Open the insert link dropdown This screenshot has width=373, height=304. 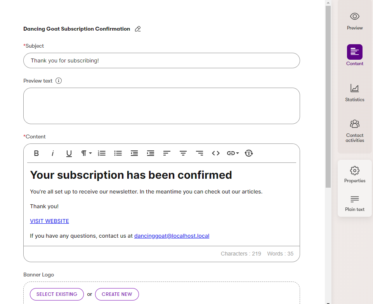click(233, 153)
